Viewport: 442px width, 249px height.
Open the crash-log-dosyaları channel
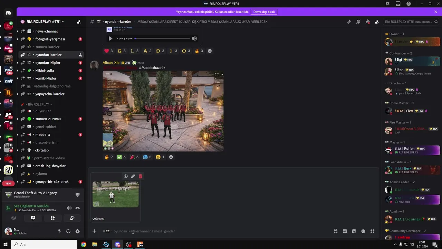click(x=51, y=166)
